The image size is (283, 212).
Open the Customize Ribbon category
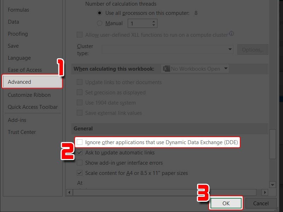(x=29, y=95)
